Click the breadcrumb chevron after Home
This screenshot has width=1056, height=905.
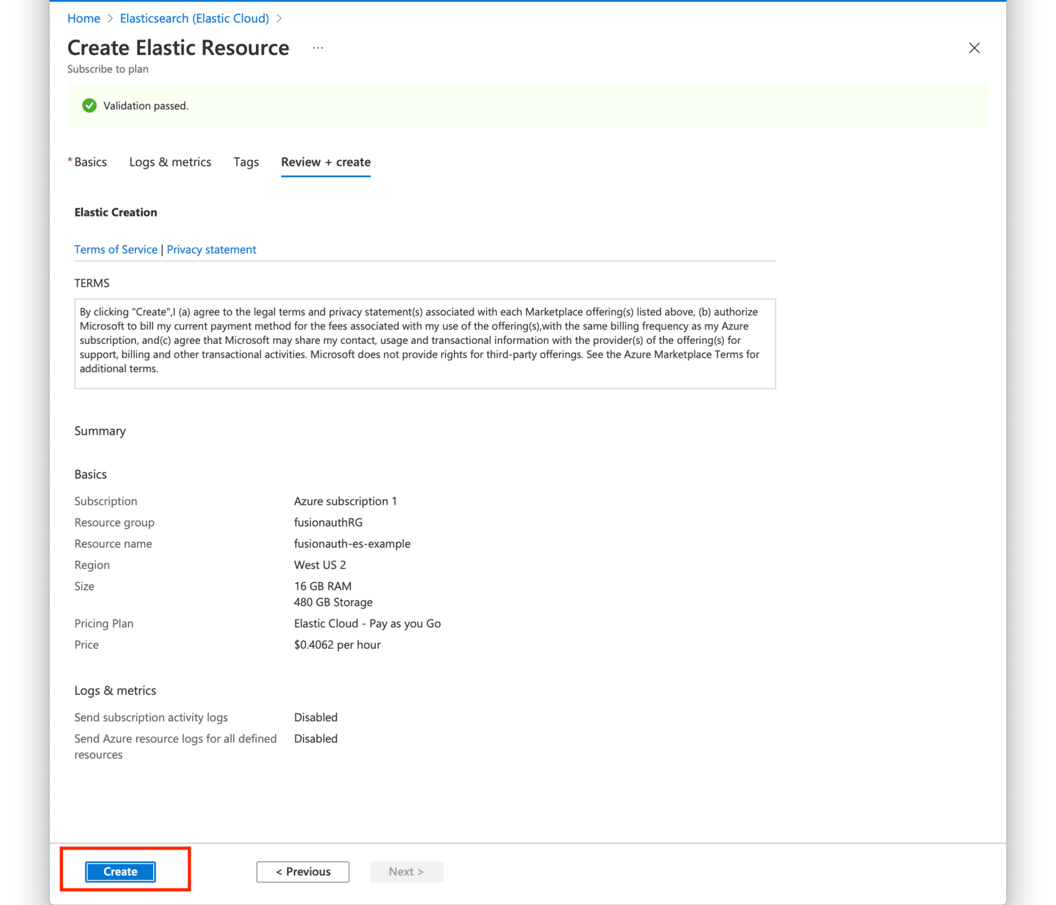pyautogui.click(x=110, y=18)
